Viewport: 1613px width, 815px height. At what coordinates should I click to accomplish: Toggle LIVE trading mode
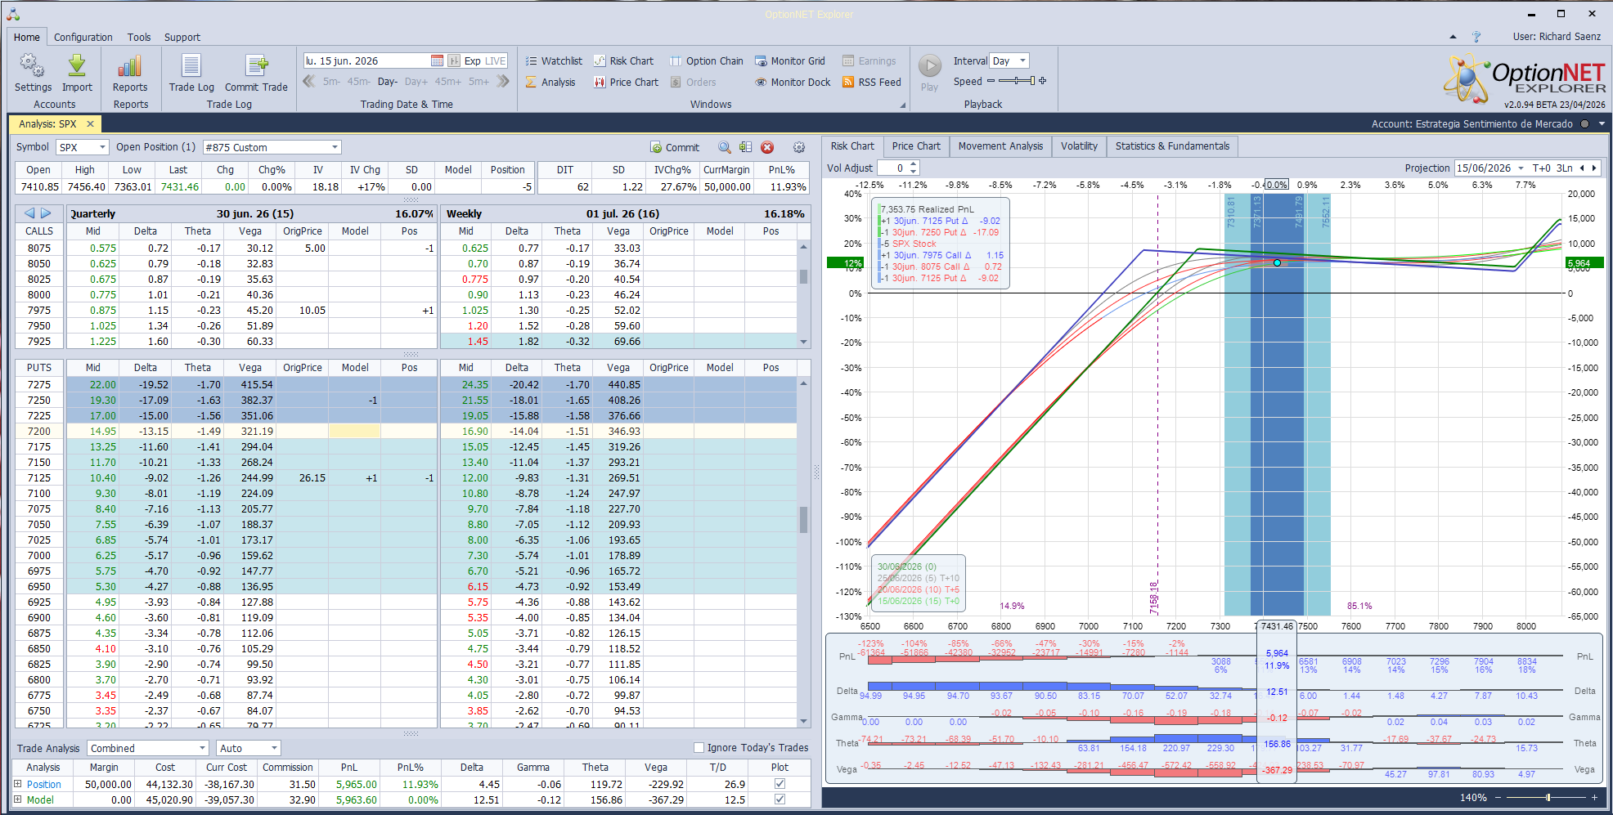(x=496, y=60)
